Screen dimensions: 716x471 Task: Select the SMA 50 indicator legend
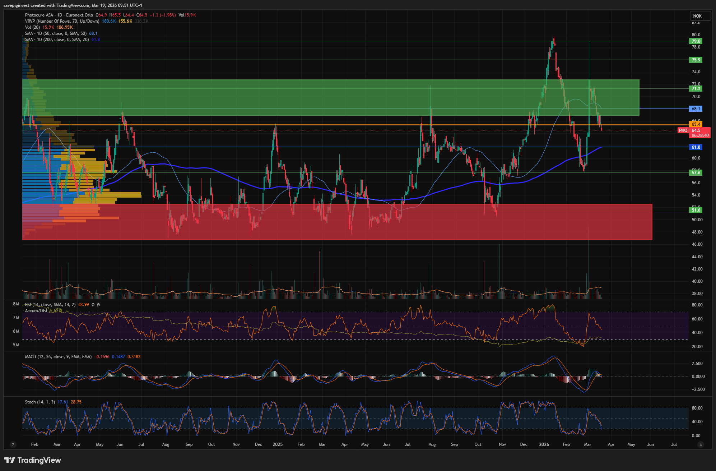(x=56, y=33)
